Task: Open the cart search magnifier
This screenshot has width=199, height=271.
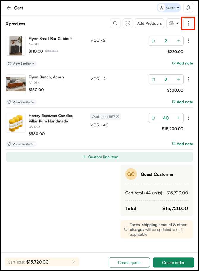Action: 115,23
